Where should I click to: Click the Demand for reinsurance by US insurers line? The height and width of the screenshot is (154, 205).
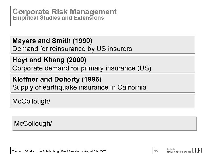click(72, 49)
